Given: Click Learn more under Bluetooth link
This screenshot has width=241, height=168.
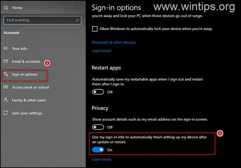Looking at the screenshot, I should pos(101,51).
